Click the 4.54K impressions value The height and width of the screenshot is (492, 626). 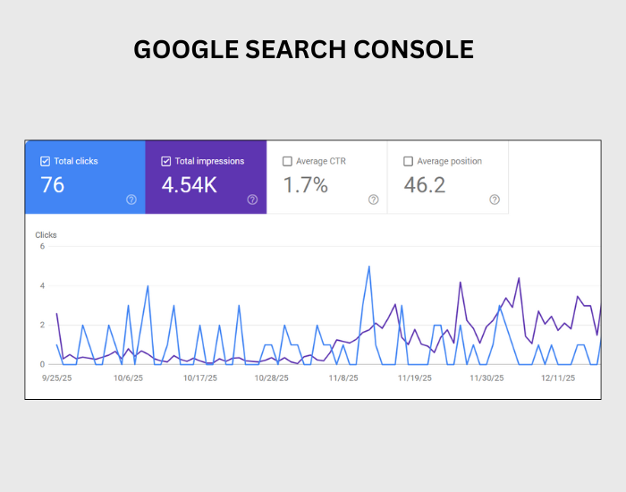click(x=190, y=185)
